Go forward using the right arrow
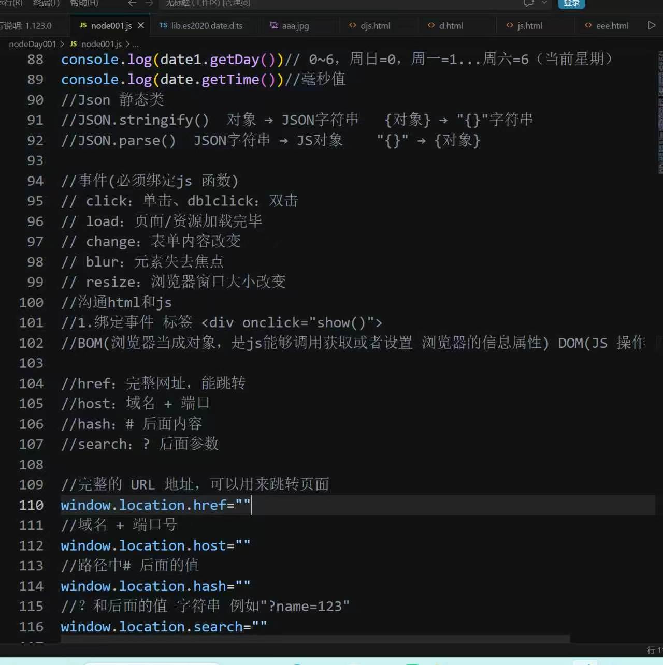 149,3
